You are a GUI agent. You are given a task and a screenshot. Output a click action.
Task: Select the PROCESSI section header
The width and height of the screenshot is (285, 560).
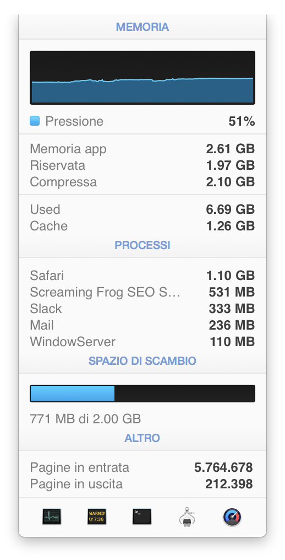(x=142, y=245)
